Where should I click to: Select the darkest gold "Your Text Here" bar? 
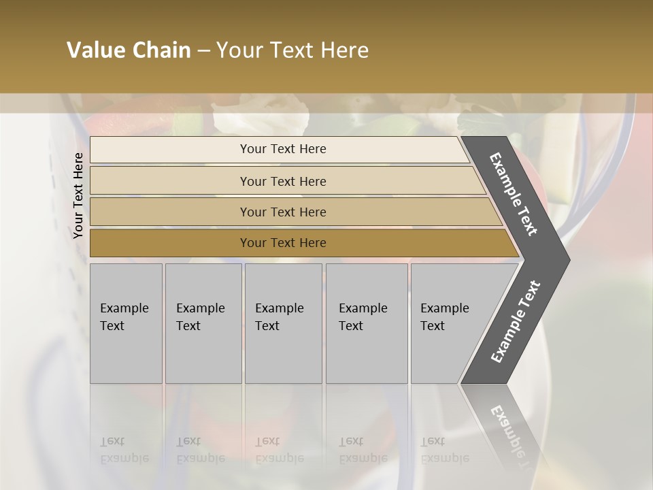pos(282,243)
